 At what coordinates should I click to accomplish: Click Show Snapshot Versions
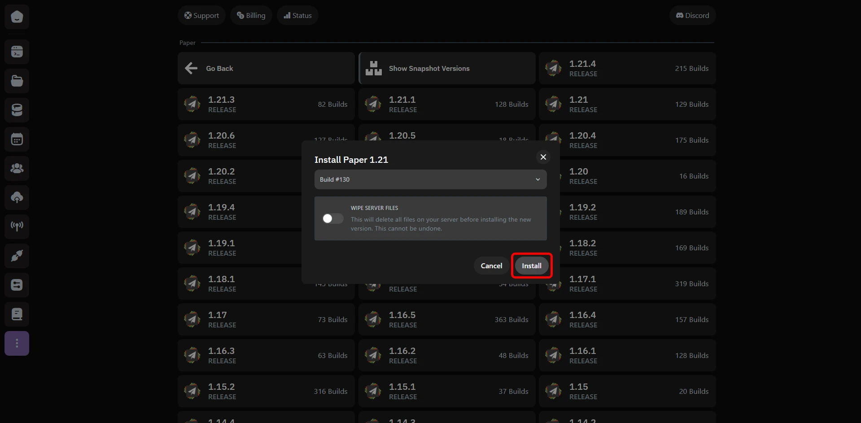click(447, 68)
